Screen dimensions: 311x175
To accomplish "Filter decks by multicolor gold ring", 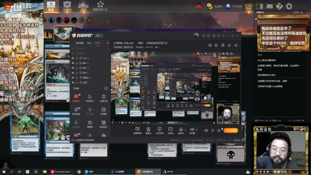I will coord(89,20).
